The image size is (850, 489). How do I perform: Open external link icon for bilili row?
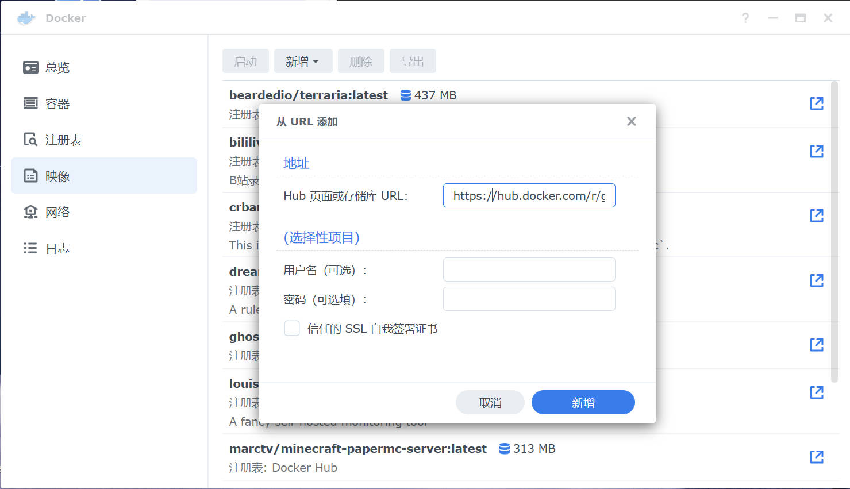817,151
